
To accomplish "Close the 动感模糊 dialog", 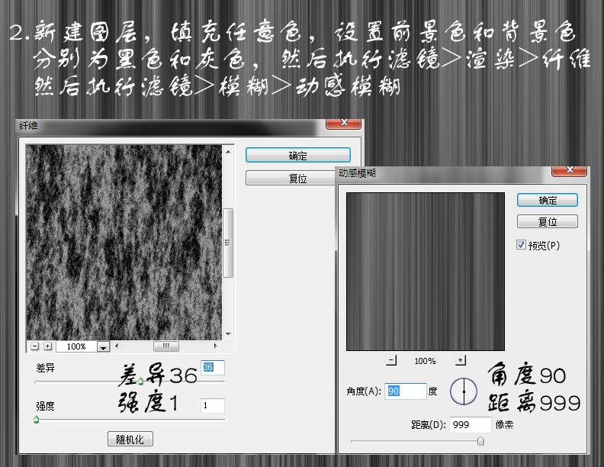I will (570, 171).
